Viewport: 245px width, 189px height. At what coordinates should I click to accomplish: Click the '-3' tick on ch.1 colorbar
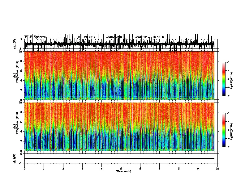(x=228, y=62)
